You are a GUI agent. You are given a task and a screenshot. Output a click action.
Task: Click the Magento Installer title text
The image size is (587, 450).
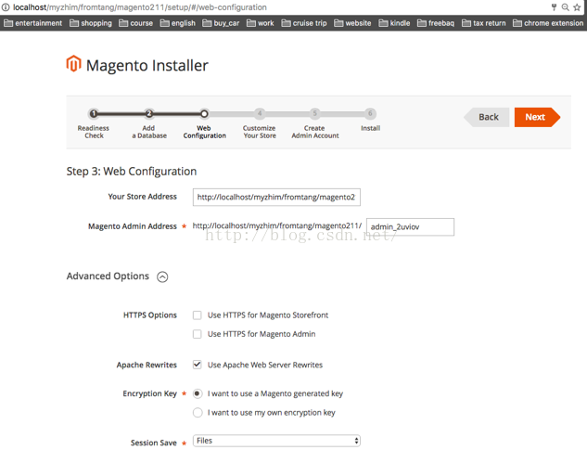tap(147, 66)
